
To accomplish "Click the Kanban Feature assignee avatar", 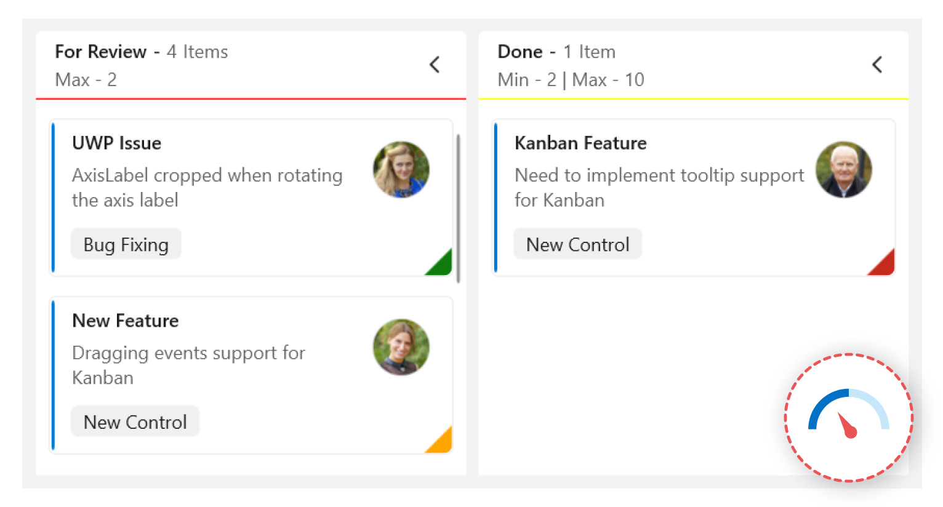I will coord(844,170).
